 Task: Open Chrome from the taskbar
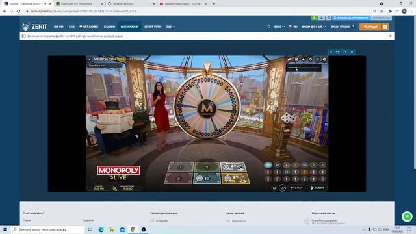click(x=133, y=229)
